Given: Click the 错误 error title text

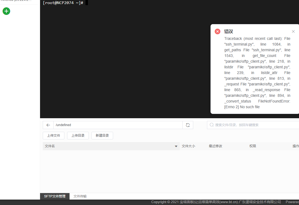Looking at the screenshot, I should (229, 31).
